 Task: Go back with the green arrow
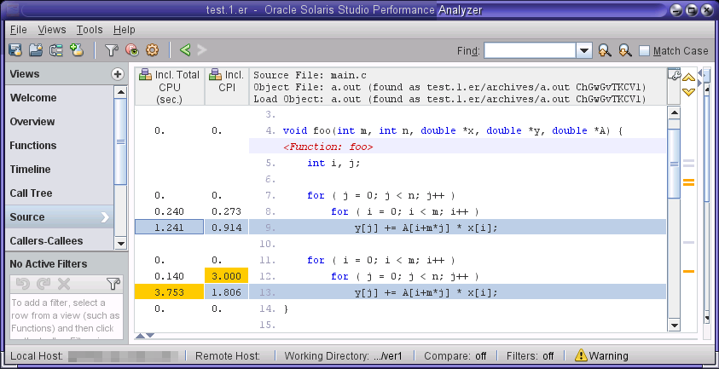[185, 50]
